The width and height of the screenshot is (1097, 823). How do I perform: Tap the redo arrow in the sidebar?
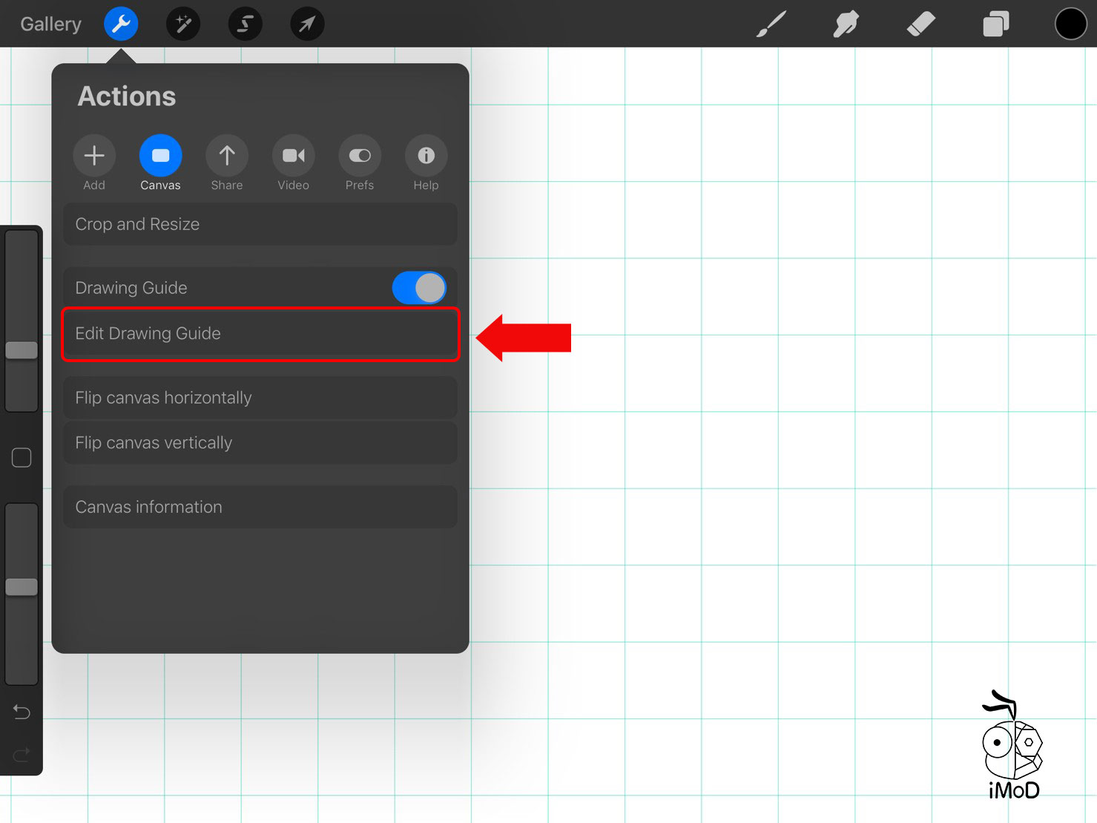point(21,755)
